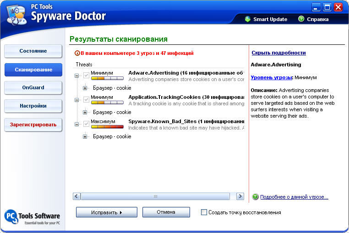Select the Сканирование section

pyautogui.click(x=33, y=70)
